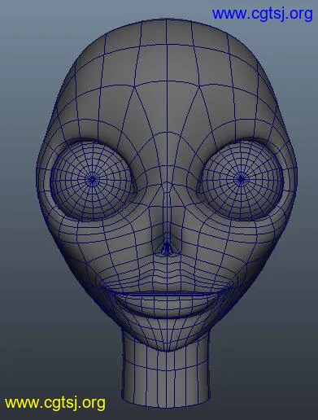Click the cylindrical neck mesh

pyautogui.click(x=165, y=377)
